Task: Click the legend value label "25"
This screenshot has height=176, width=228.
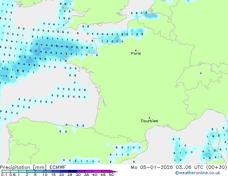Action: [70, 175]
